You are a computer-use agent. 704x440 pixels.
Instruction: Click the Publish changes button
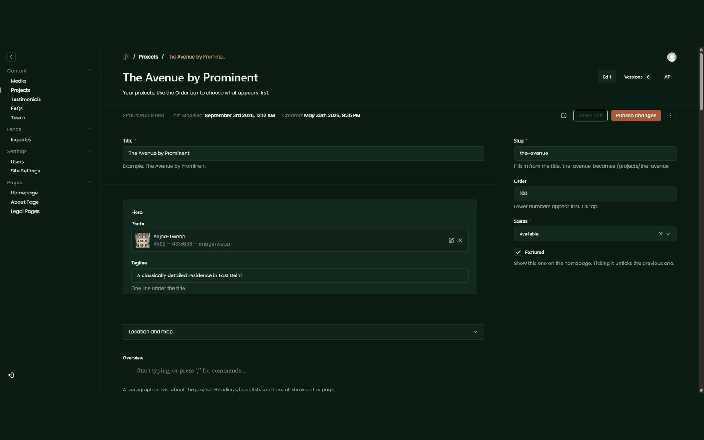pos(636,116)
